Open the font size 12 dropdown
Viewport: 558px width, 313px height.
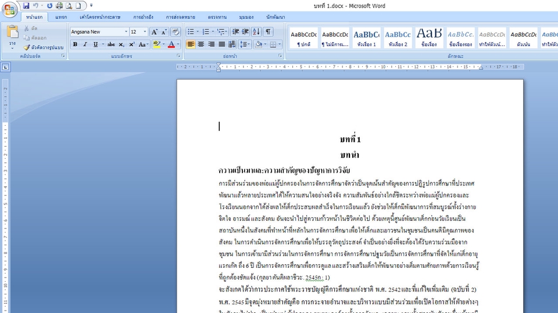tap(145, 32)
